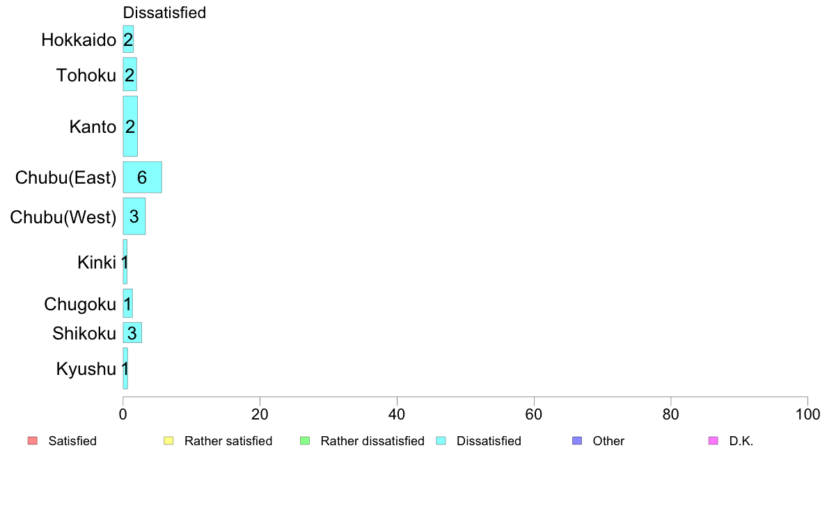This screenshot has height=512, width=827.
Task: Click the Kyushu axis label
Action: [86, 369]
